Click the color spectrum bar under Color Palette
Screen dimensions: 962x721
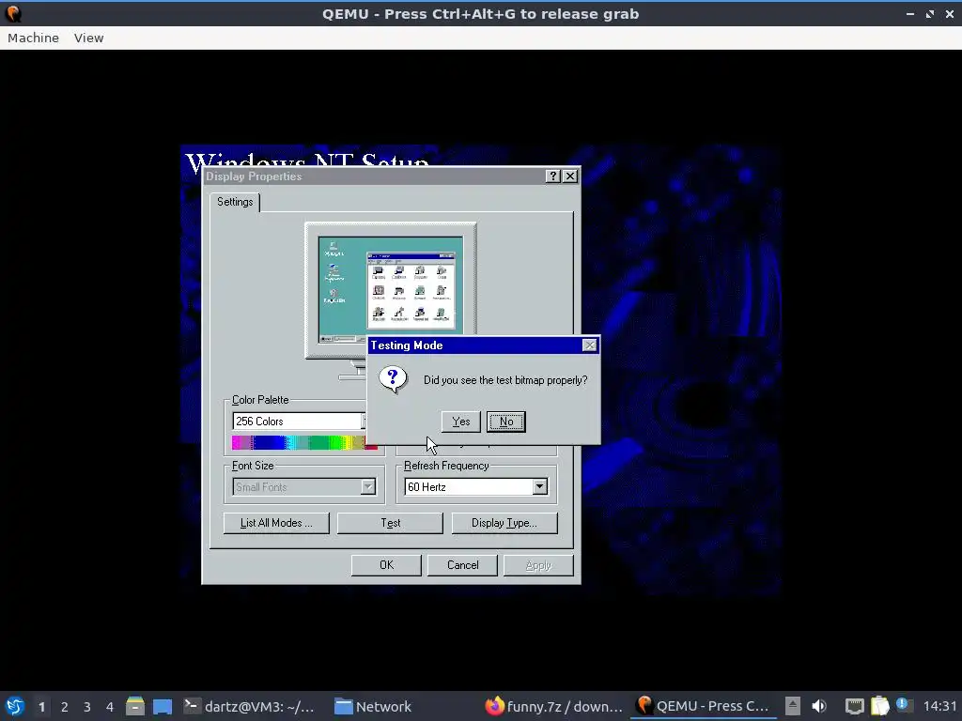[x=304, y=443]
